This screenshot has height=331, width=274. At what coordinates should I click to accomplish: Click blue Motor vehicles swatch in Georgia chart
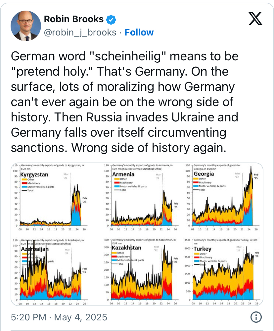tap(196, 186)
